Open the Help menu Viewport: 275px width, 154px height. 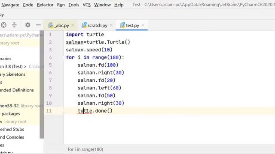(119, 5)
